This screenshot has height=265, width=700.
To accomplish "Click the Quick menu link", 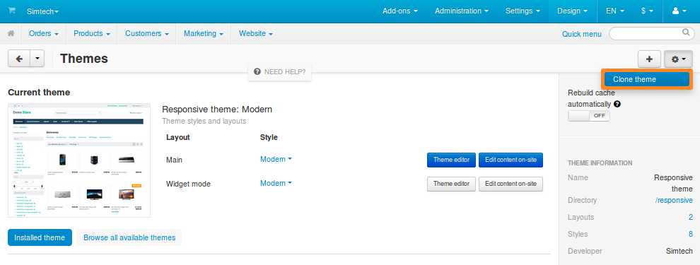I will (x=582, y=34).
